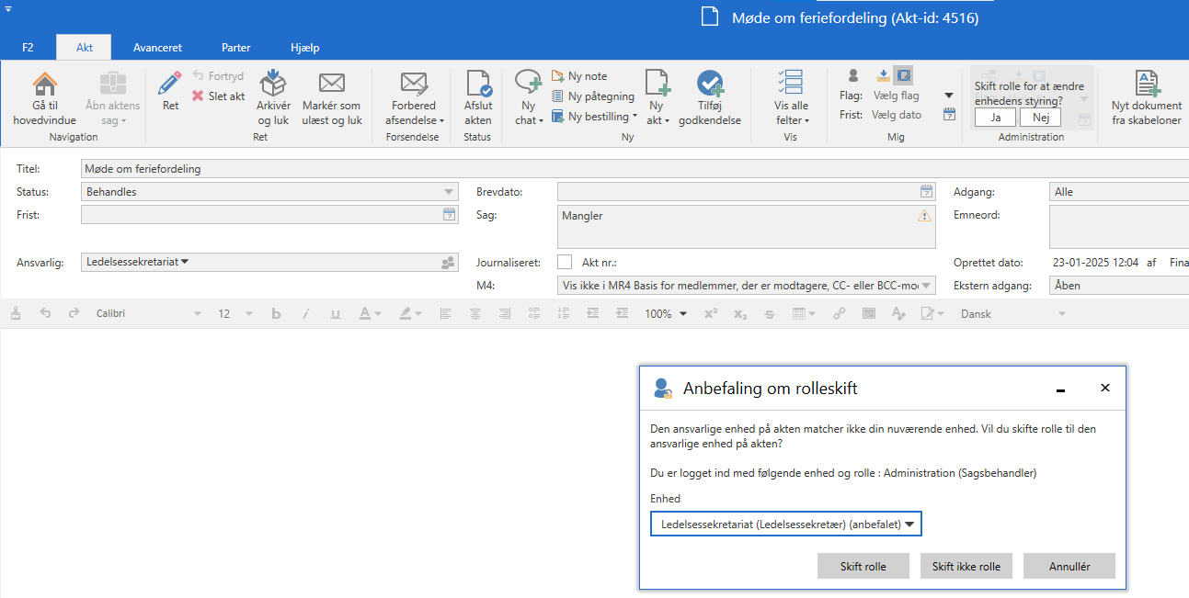
Task: Open Nyt dokument fra skabeloner
Action: 1146,85
